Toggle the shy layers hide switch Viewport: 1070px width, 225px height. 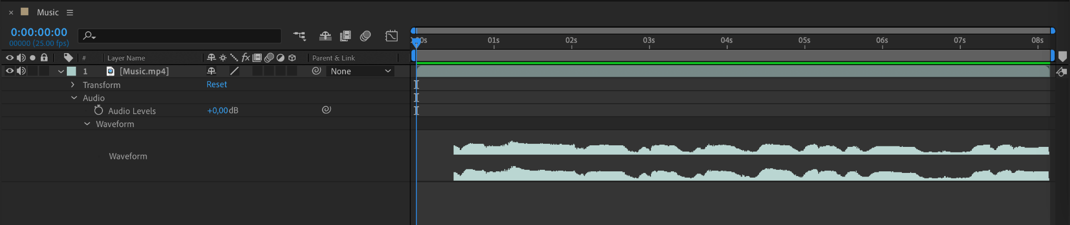[325, 36]
